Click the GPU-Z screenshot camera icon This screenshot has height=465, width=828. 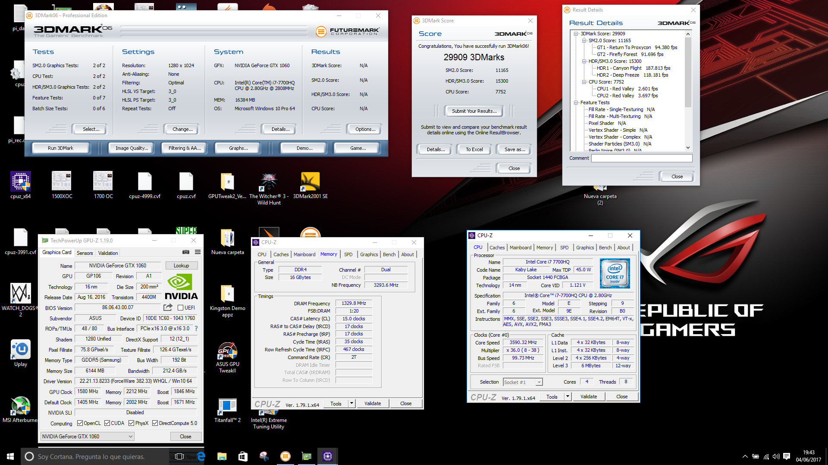[186, 252]
